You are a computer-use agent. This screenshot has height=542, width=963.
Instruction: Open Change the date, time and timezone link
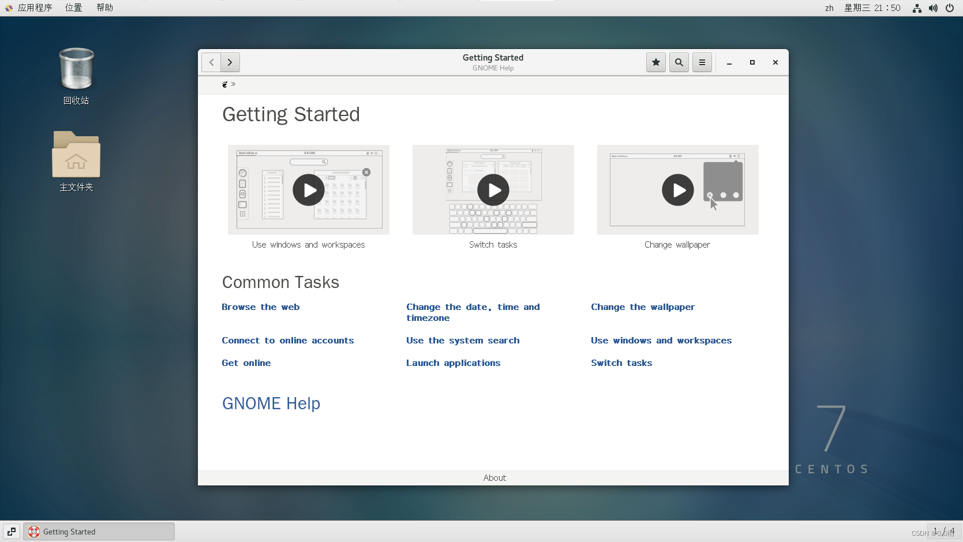pyautogui.click(x=473, y=312)
